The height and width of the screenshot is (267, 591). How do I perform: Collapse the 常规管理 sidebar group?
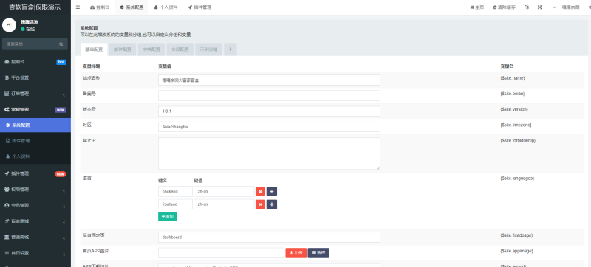coord(35,109)
